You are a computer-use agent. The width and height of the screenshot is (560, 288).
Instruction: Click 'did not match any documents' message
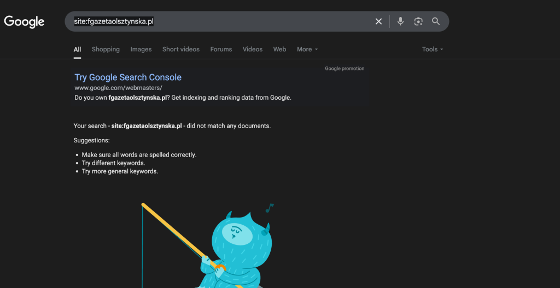(229, 126)
